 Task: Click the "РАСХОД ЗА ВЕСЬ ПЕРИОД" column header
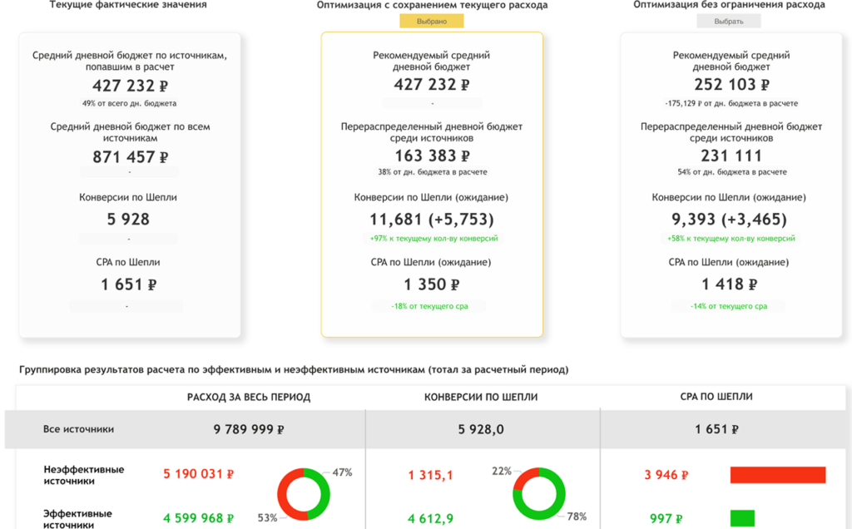[x=248, y=398]
